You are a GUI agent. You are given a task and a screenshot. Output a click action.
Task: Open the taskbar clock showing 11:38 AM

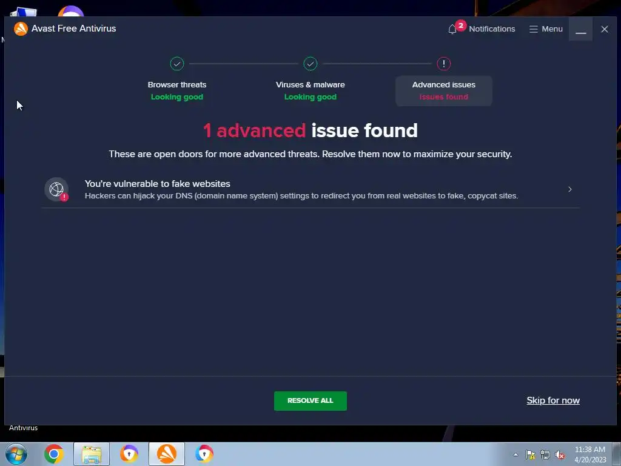(590, 454)
